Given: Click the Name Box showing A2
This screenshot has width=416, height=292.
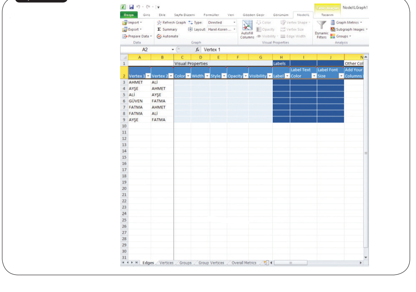Looking at the screenshot, I should pos(145,50).
